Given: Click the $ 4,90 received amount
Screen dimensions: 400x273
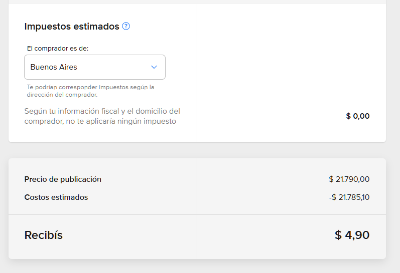Looking at the screenshot, I should 352,235.
